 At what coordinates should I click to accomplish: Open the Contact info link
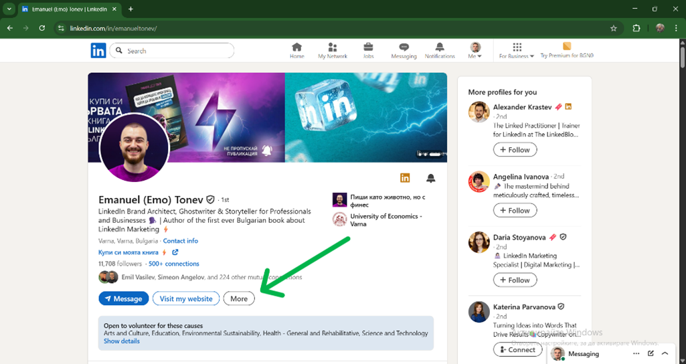[180, 241]
